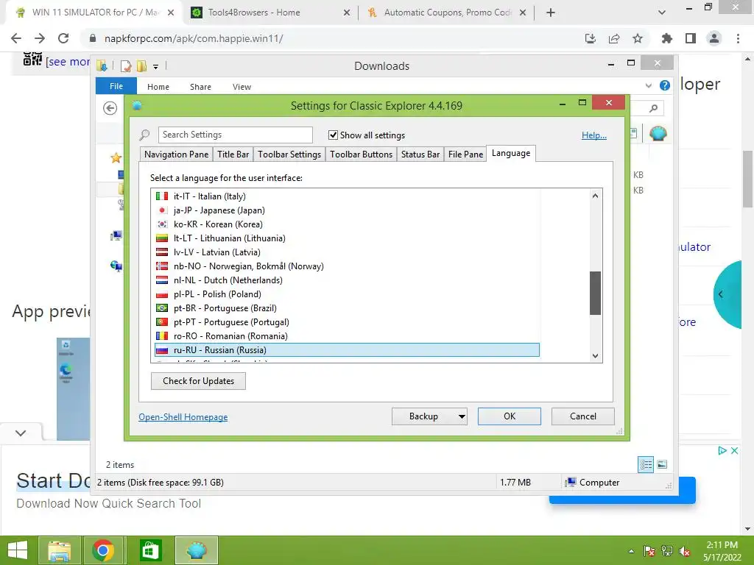Click the Brazilian flag icon
Image resolution: width=754 pixels, height=565 pixels.
162,308
